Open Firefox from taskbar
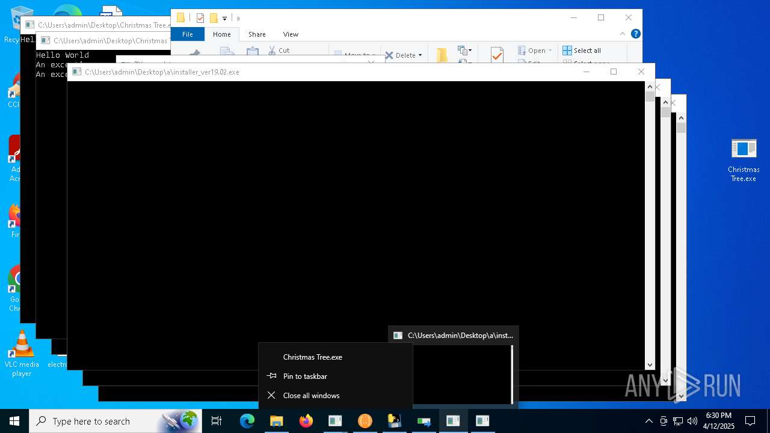 pyautogui.click(x=306, y=421)
